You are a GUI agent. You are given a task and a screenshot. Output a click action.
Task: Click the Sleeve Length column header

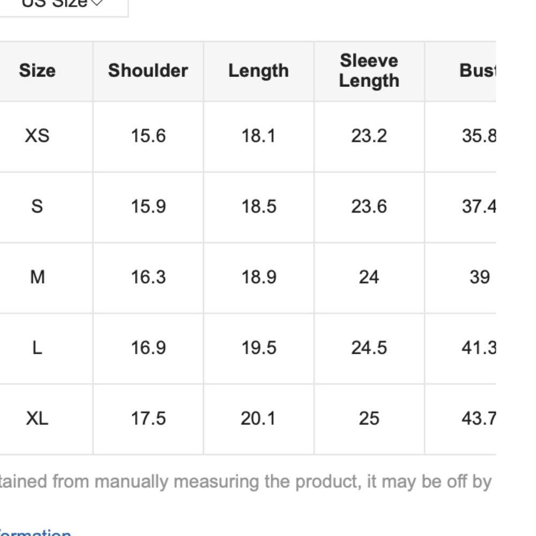point(369,71)
